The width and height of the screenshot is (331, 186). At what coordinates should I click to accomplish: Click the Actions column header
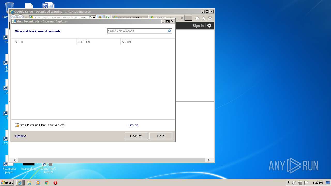[147, 42]
